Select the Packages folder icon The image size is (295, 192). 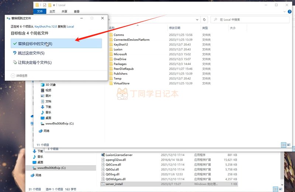[111, 64]
